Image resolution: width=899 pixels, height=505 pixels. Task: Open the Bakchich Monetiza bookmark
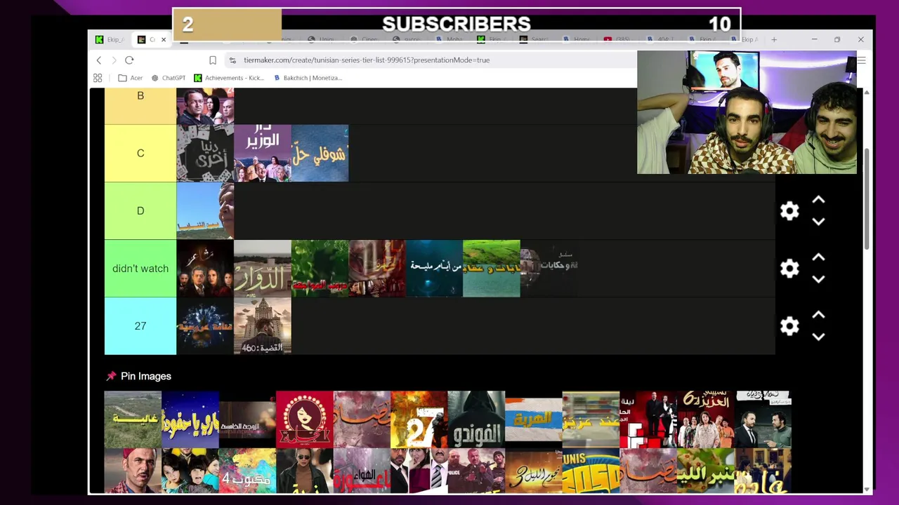point(308,78)
